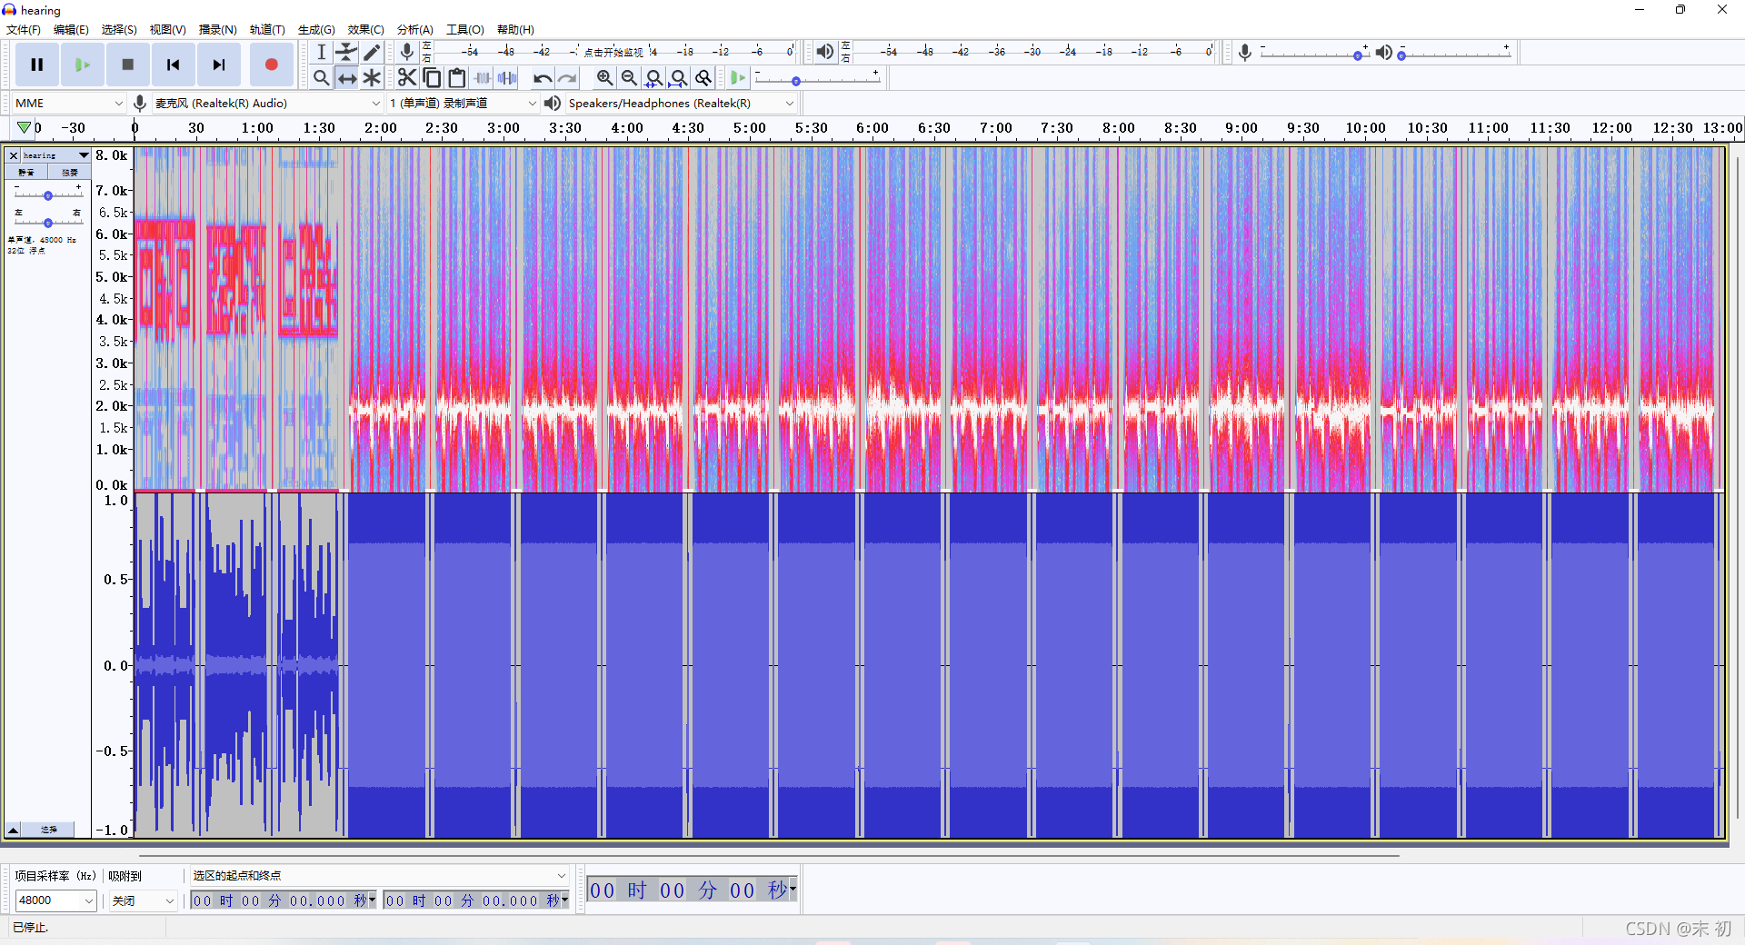
Task: Click the 5:00 mark on the timeline ruler
Action: 750,128
